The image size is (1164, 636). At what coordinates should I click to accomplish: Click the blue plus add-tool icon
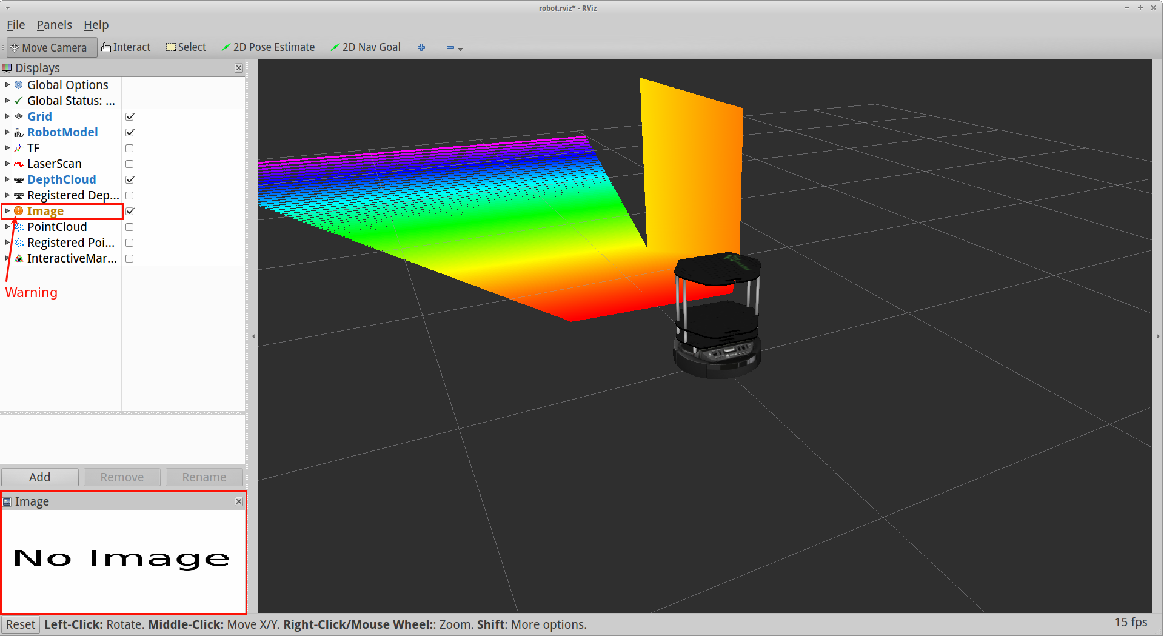(x=421, y=47)
